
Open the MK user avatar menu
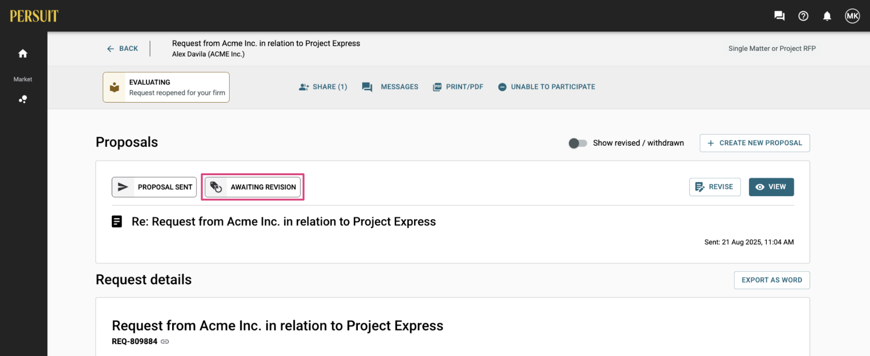click(x=852, y=16)
